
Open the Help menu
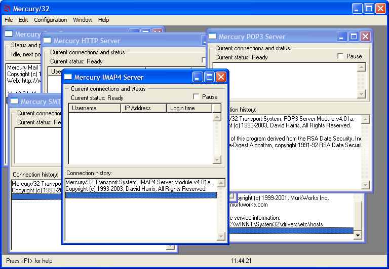pyautogui.click(x=103, y=20)
